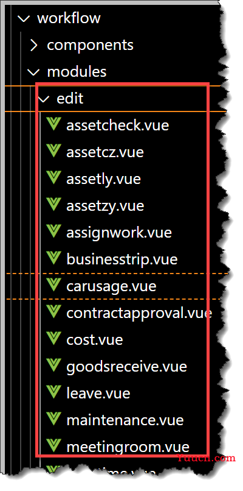243x491 pixels.
Task: Collapse the workflow folder chevron
Action: 24,18
